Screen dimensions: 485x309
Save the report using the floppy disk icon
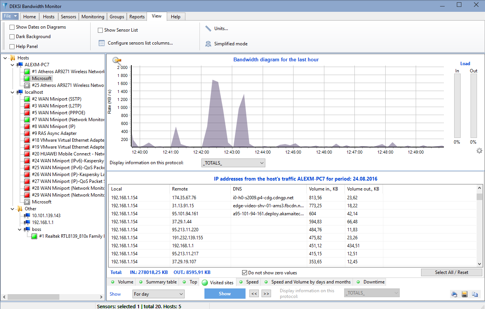point(464,293)
